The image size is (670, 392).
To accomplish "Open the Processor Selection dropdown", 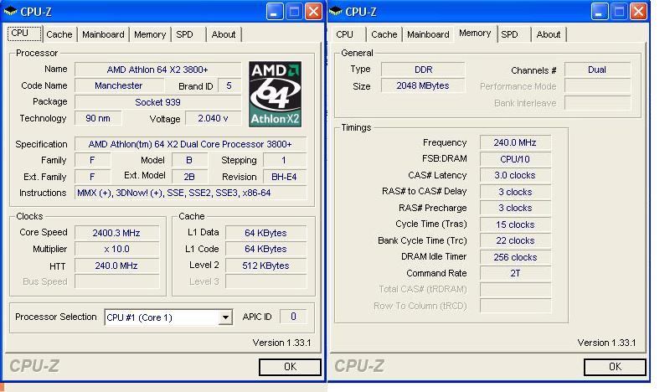I will pos(225,317).
